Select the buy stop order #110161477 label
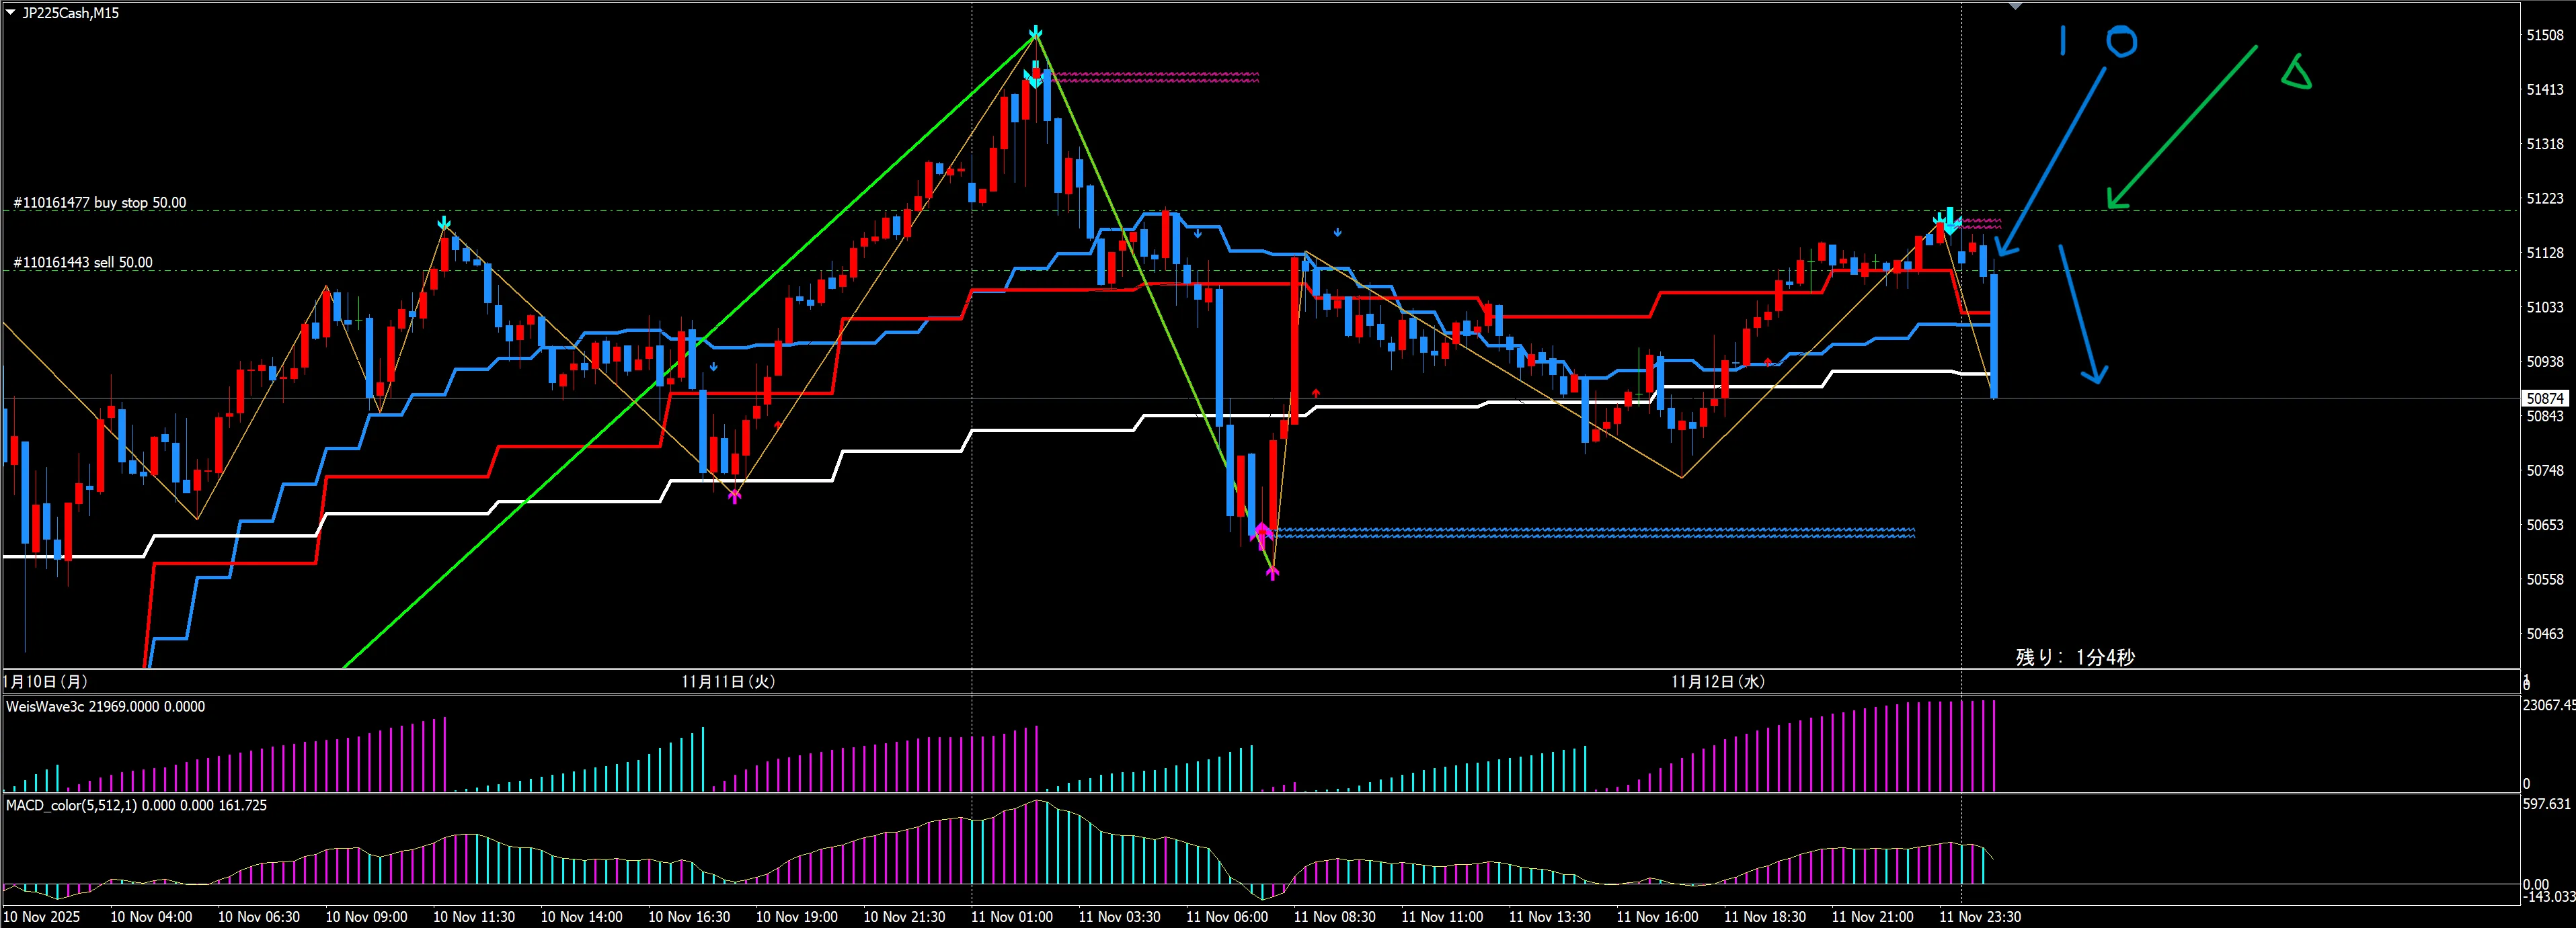 click(100, 203)
